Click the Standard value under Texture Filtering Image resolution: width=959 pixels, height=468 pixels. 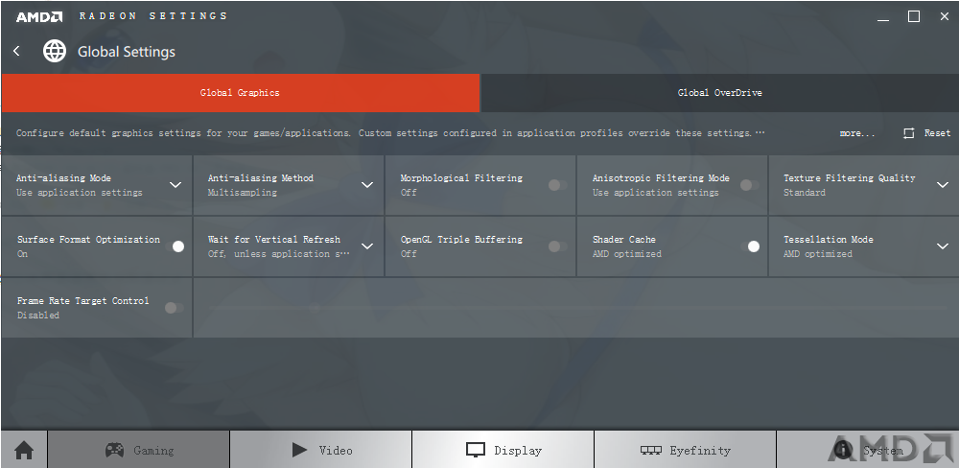(805, 192)
